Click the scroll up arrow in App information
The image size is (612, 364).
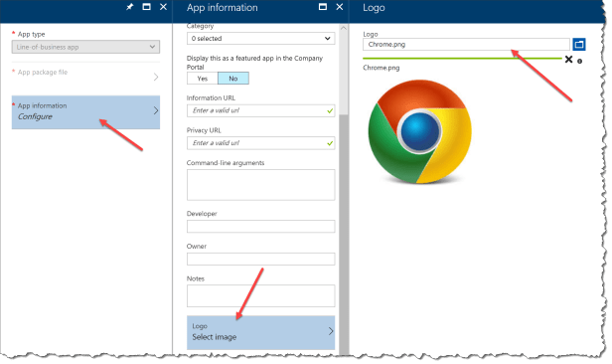[x=344, y=28]
